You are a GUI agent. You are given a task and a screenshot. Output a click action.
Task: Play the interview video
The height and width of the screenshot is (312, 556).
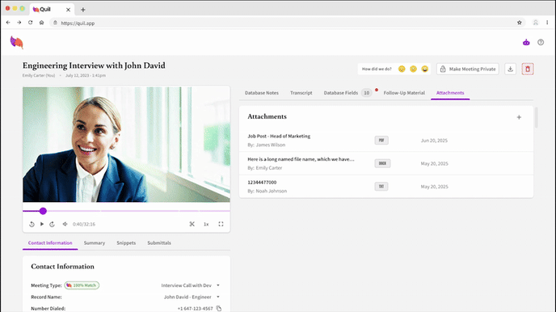pyautogui.click(x=42, y=224)
